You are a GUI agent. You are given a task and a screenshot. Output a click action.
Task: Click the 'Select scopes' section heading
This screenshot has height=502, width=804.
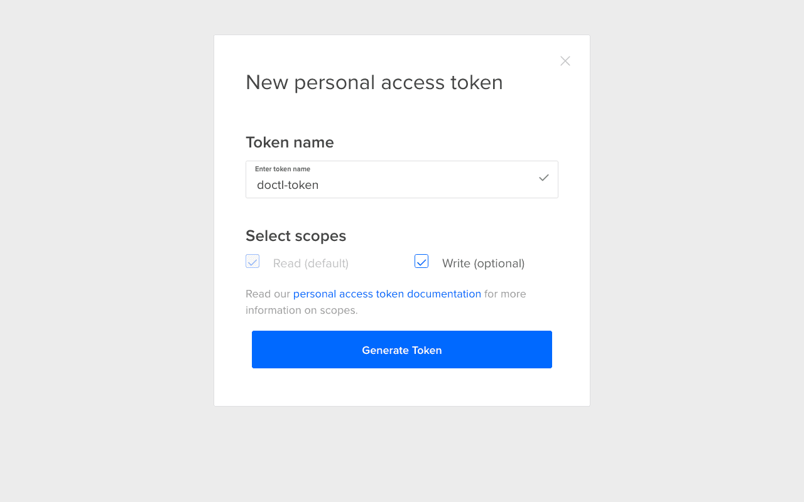[x=296, y=236]
